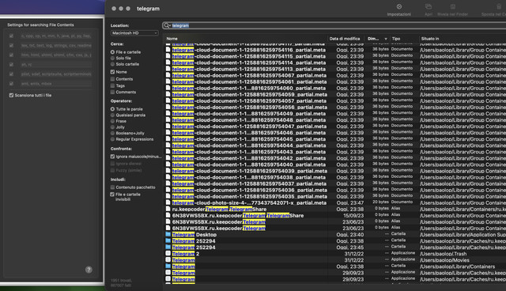Select Telegram 252294 row modified at 23:38
The image size is (506, 291).
pyautogui.click(x=335, y=241)
